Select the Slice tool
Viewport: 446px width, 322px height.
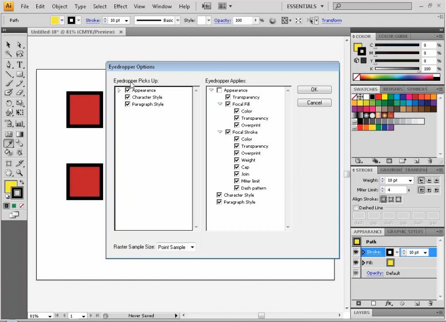[20, 163]
